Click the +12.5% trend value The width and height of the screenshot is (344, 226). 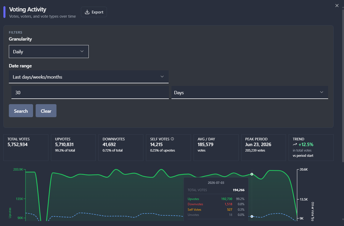click(306, 144)
